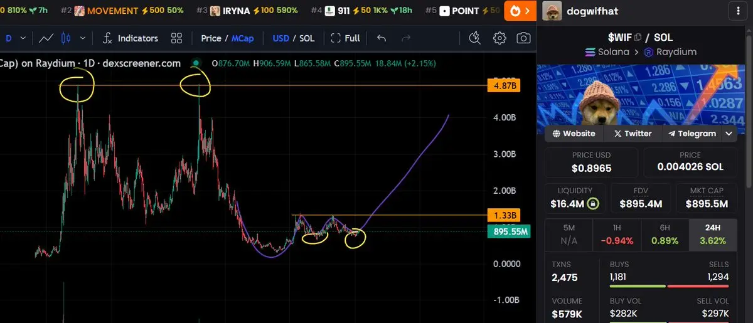Click the MKT CAP $895.5M box

click(x=707, y=198)
